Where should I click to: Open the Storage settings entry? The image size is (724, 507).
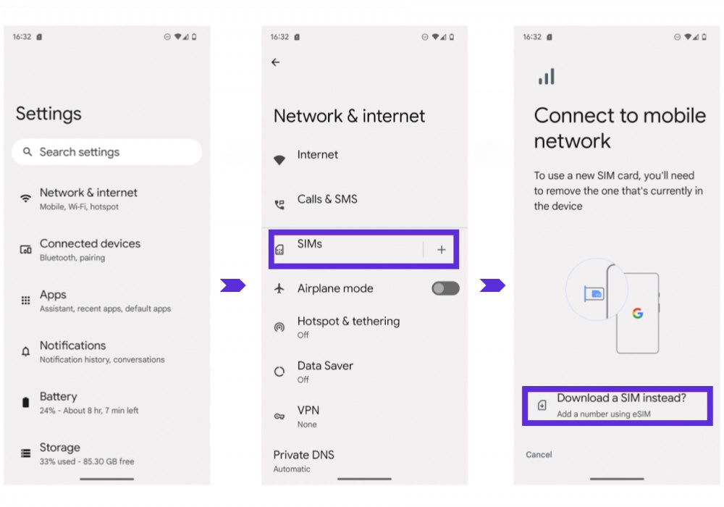click(107, 453)
